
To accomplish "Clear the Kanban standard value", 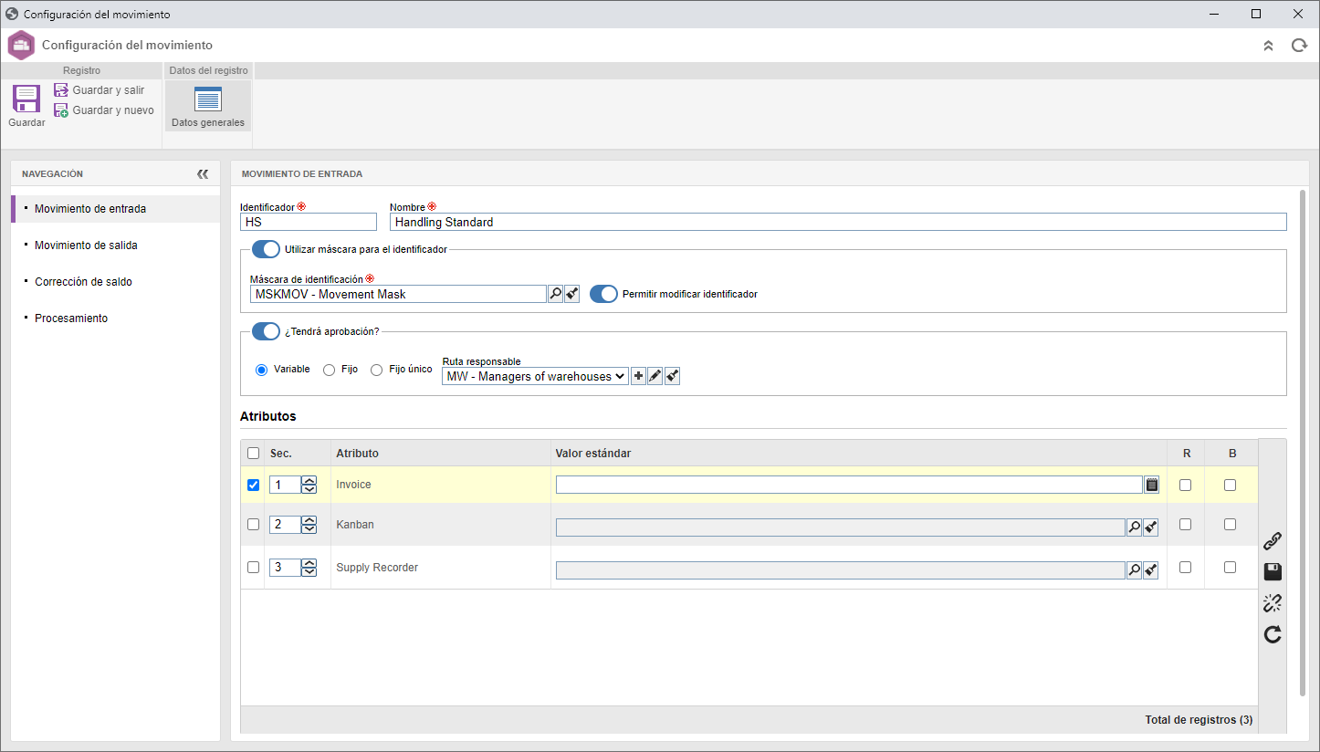I will (1151, 526).
